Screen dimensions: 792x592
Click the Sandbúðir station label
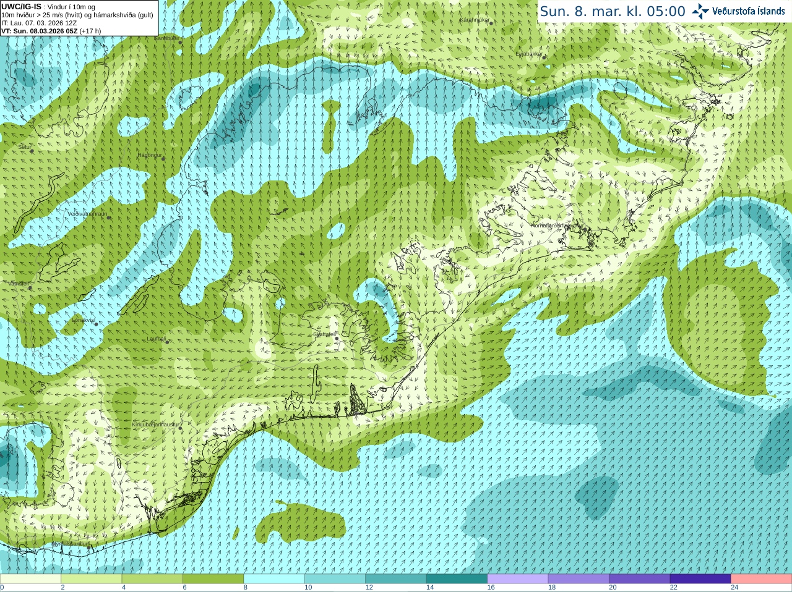166,38
